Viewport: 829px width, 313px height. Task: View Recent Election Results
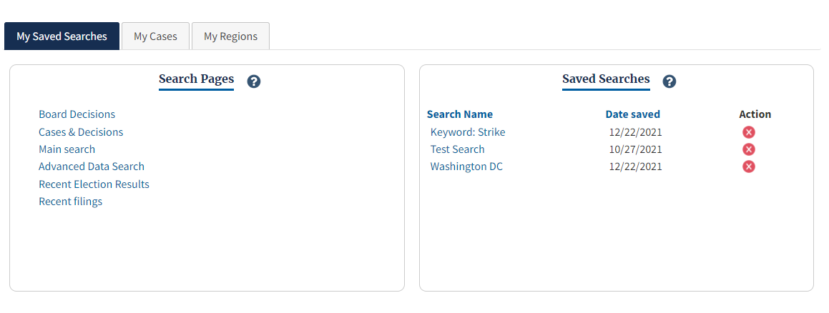coord(94,184)
